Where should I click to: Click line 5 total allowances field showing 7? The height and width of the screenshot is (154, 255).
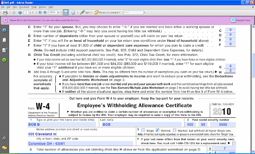tap(224, 148)
